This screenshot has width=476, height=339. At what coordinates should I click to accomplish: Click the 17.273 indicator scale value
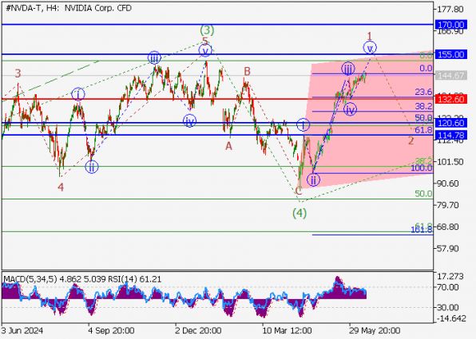tap(450, 276)
